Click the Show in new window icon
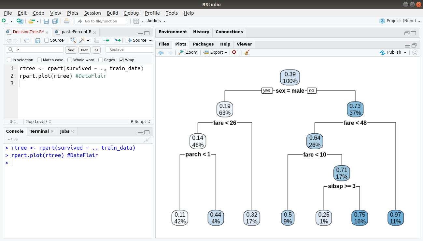The height and width of the screenshot is (241, 423). 26,40
